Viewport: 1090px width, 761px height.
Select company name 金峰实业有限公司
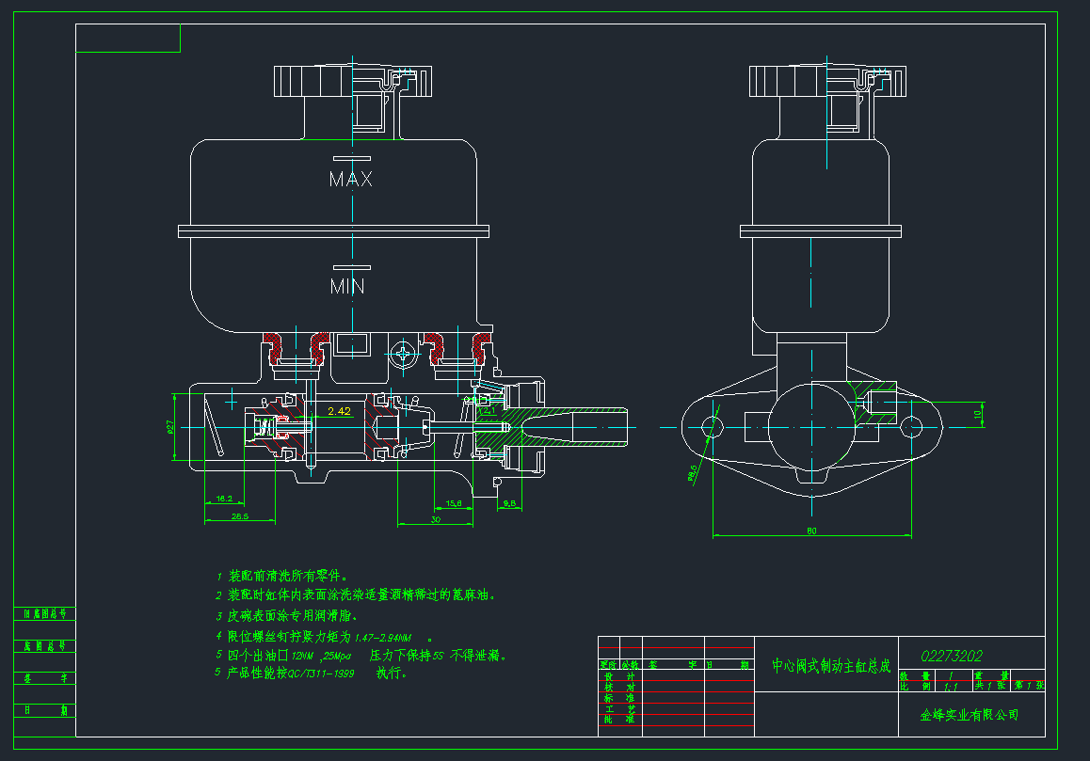pos(970,715)
